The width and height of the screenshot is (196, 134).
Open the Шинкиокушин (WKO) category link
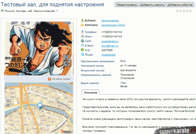(x=113, y=25)
